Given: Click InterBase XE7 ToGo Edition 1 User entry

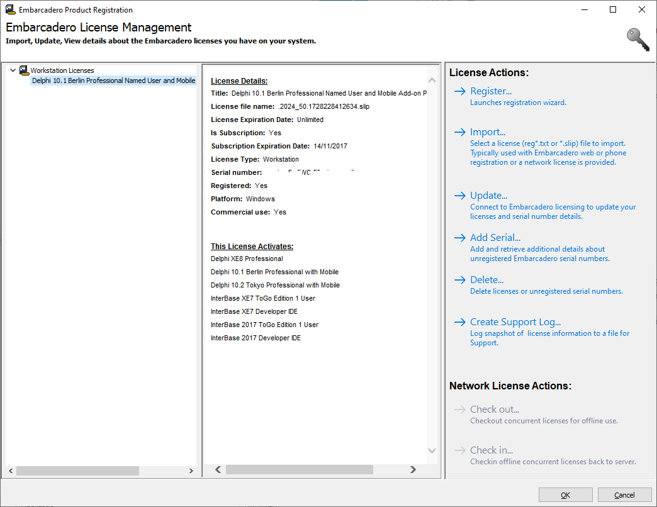Looking at the screenshot, I should tap(263, 299).
